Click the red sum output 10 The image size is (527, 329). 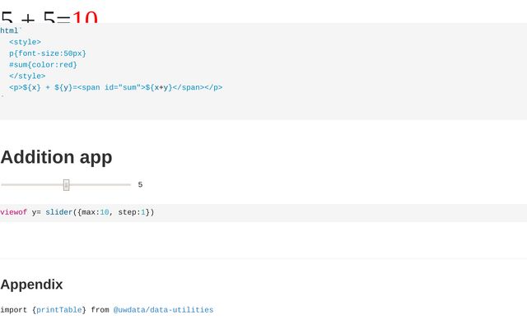click(85, 16)
